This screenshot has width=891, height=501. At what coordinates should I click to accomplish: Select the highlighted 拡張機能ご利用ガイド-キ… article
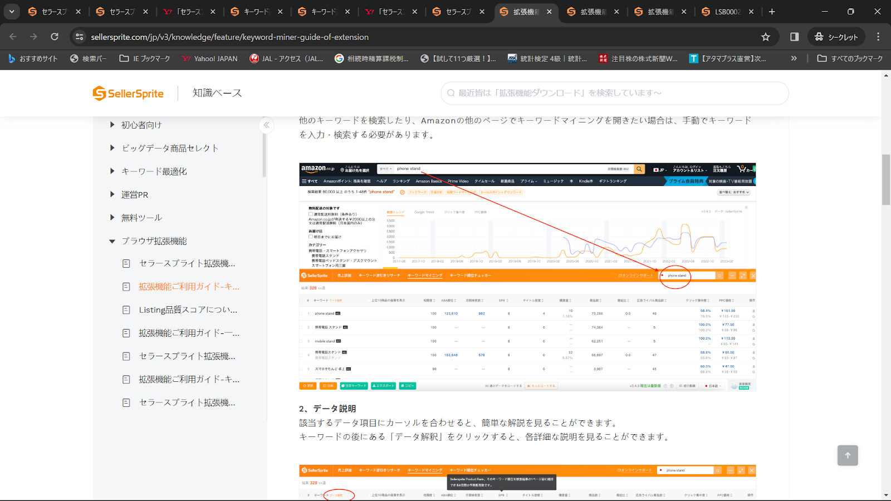189,287
